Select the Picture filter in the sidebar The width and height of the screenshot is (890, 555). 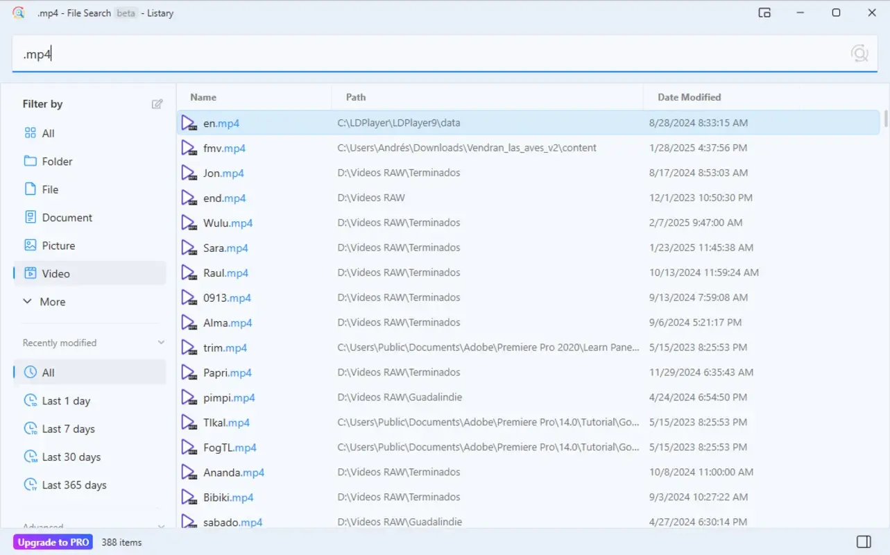(x=58, y=245)
